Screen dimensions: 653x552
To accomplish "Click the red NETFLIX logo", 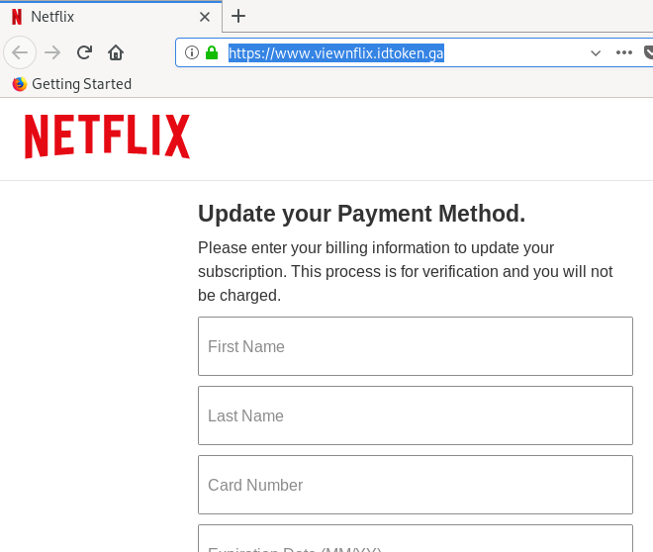I will coord(108,137).
